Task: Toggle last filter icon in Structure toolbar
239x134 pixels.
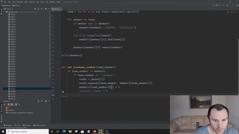Action: click(x=19, y=105)
